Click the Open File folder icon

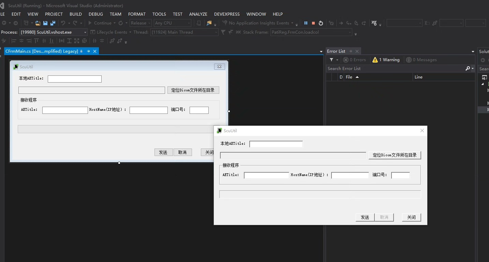tap(38, 23)
